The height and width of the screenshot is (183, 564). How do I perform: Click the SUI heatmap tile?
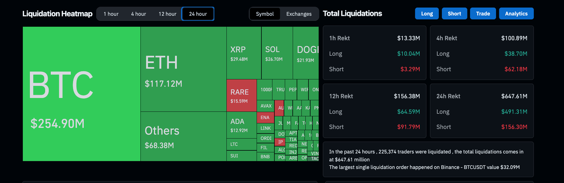point(242,156)
